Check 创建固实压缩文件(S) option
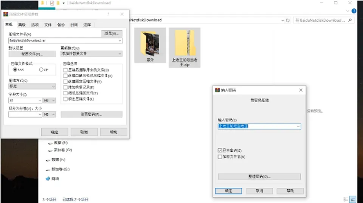 [x=65, y=81]
